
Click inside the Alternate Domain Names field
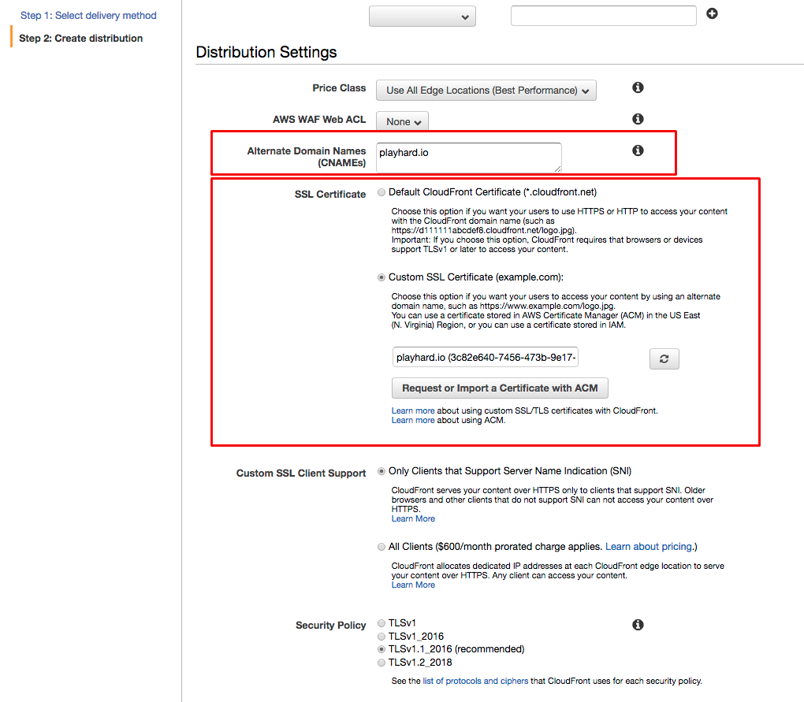468,157
